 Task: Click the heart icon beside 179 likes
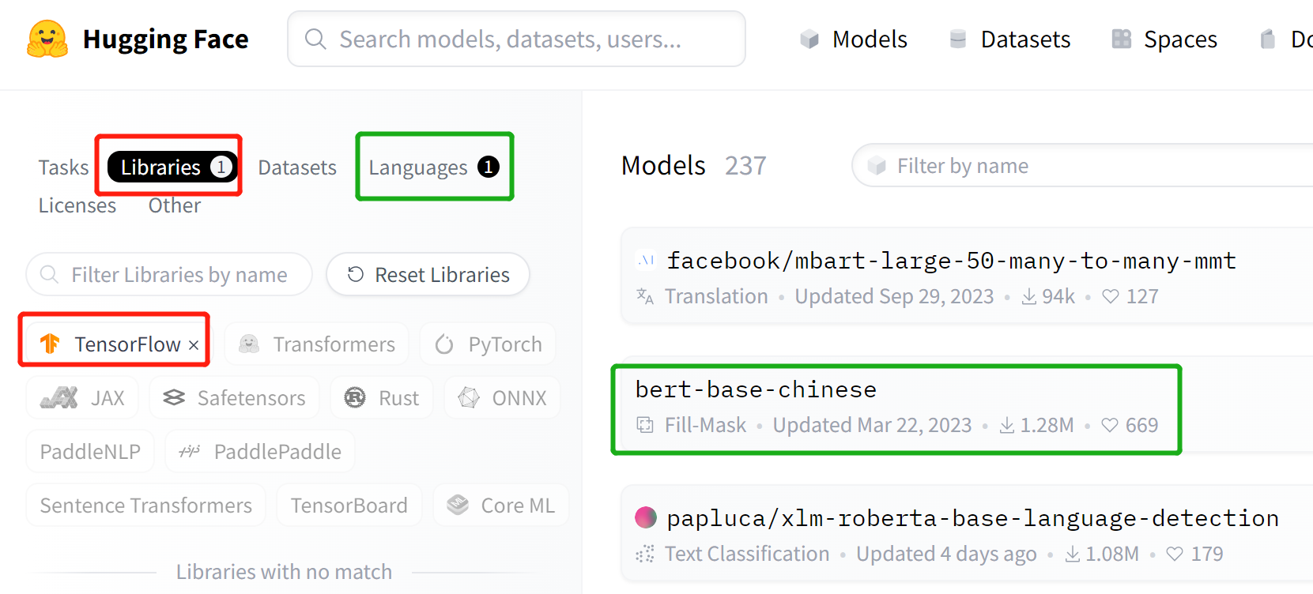click(1175, 554)
